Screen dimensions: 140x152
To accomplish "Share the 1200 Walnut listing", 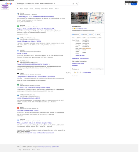I will tap(98, 35).
